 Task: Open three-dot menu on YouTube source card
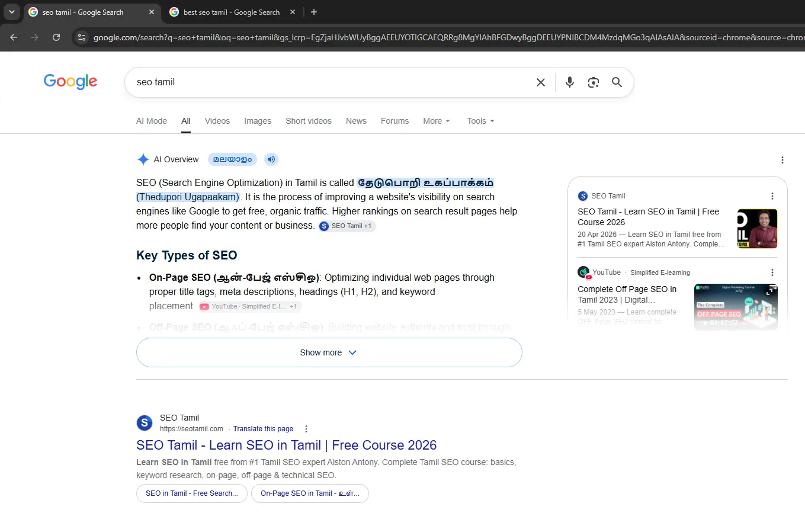point(772,272)
